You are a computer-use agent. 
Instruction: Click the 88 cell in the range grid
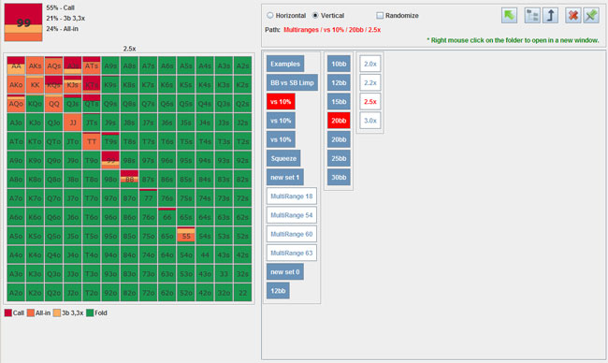tap(129, 180)
